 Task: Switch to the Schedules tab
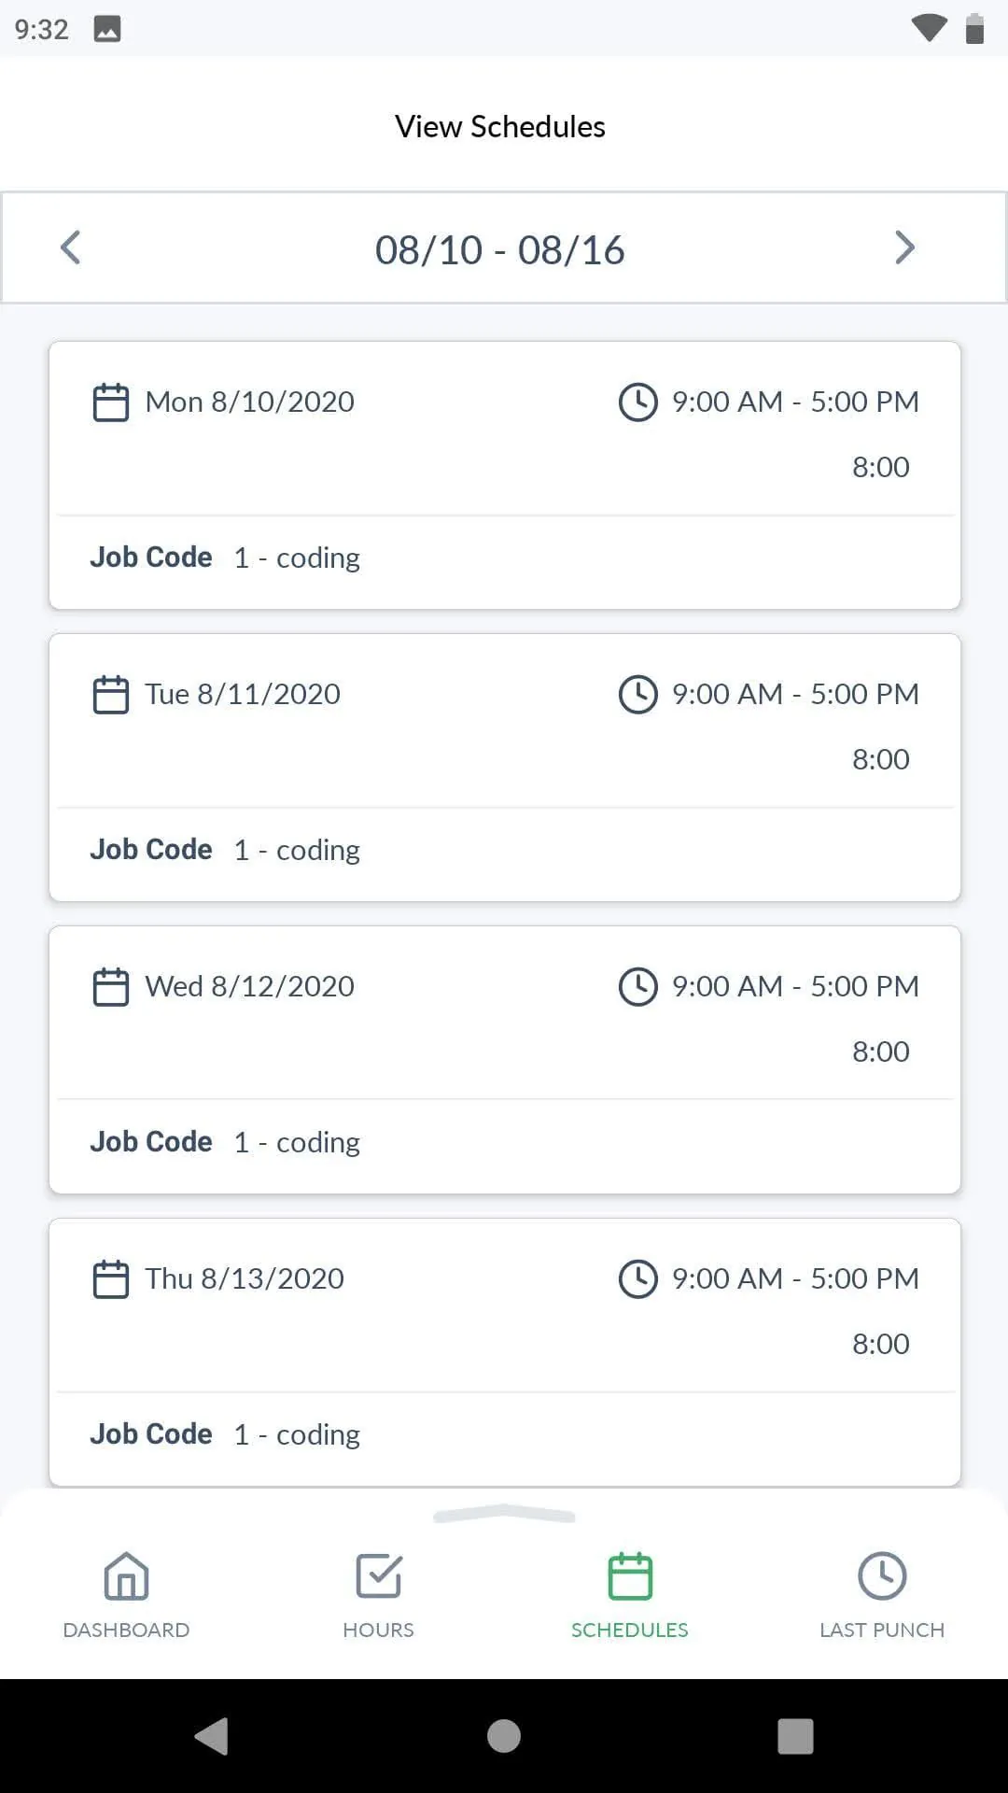(630, 1594)
